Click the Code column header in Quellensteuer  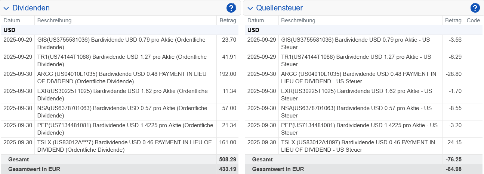(x=473, y=20)
